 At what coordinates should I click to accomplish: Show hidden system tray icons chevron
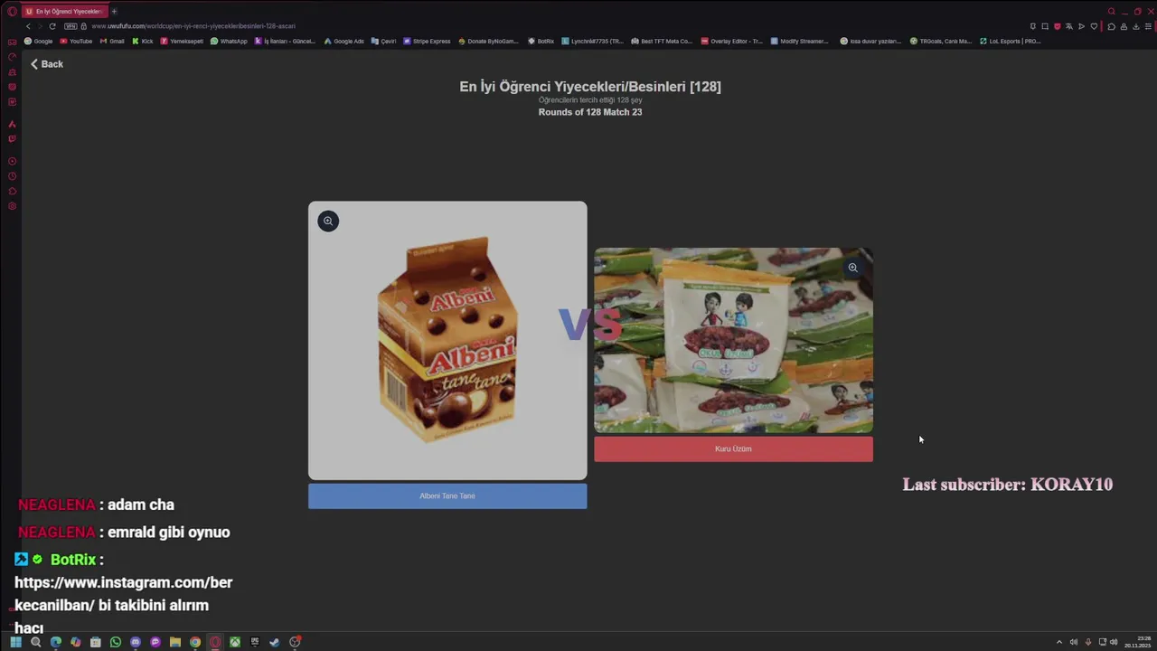(1059, 642)
